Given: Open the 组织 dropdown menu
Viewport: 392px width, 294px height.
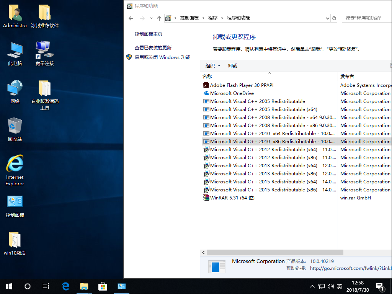Looking at the screenshot, I should pyautogui.click(x=213, y=66).
